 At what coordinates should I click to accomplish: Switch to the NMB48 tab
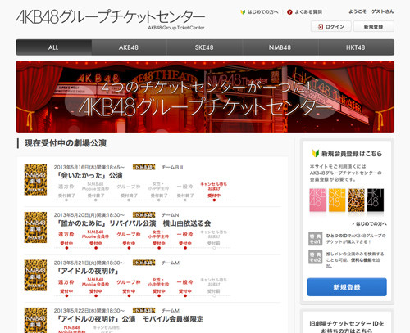tap(280, 47)
